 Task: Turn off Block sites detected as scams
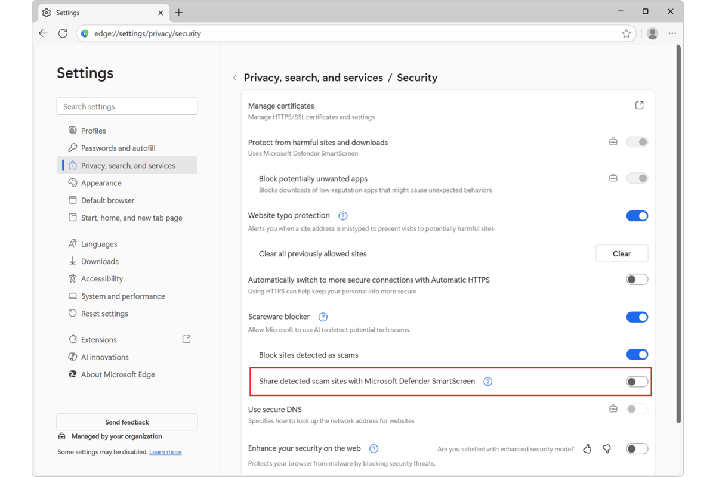(x=637, y=355)
